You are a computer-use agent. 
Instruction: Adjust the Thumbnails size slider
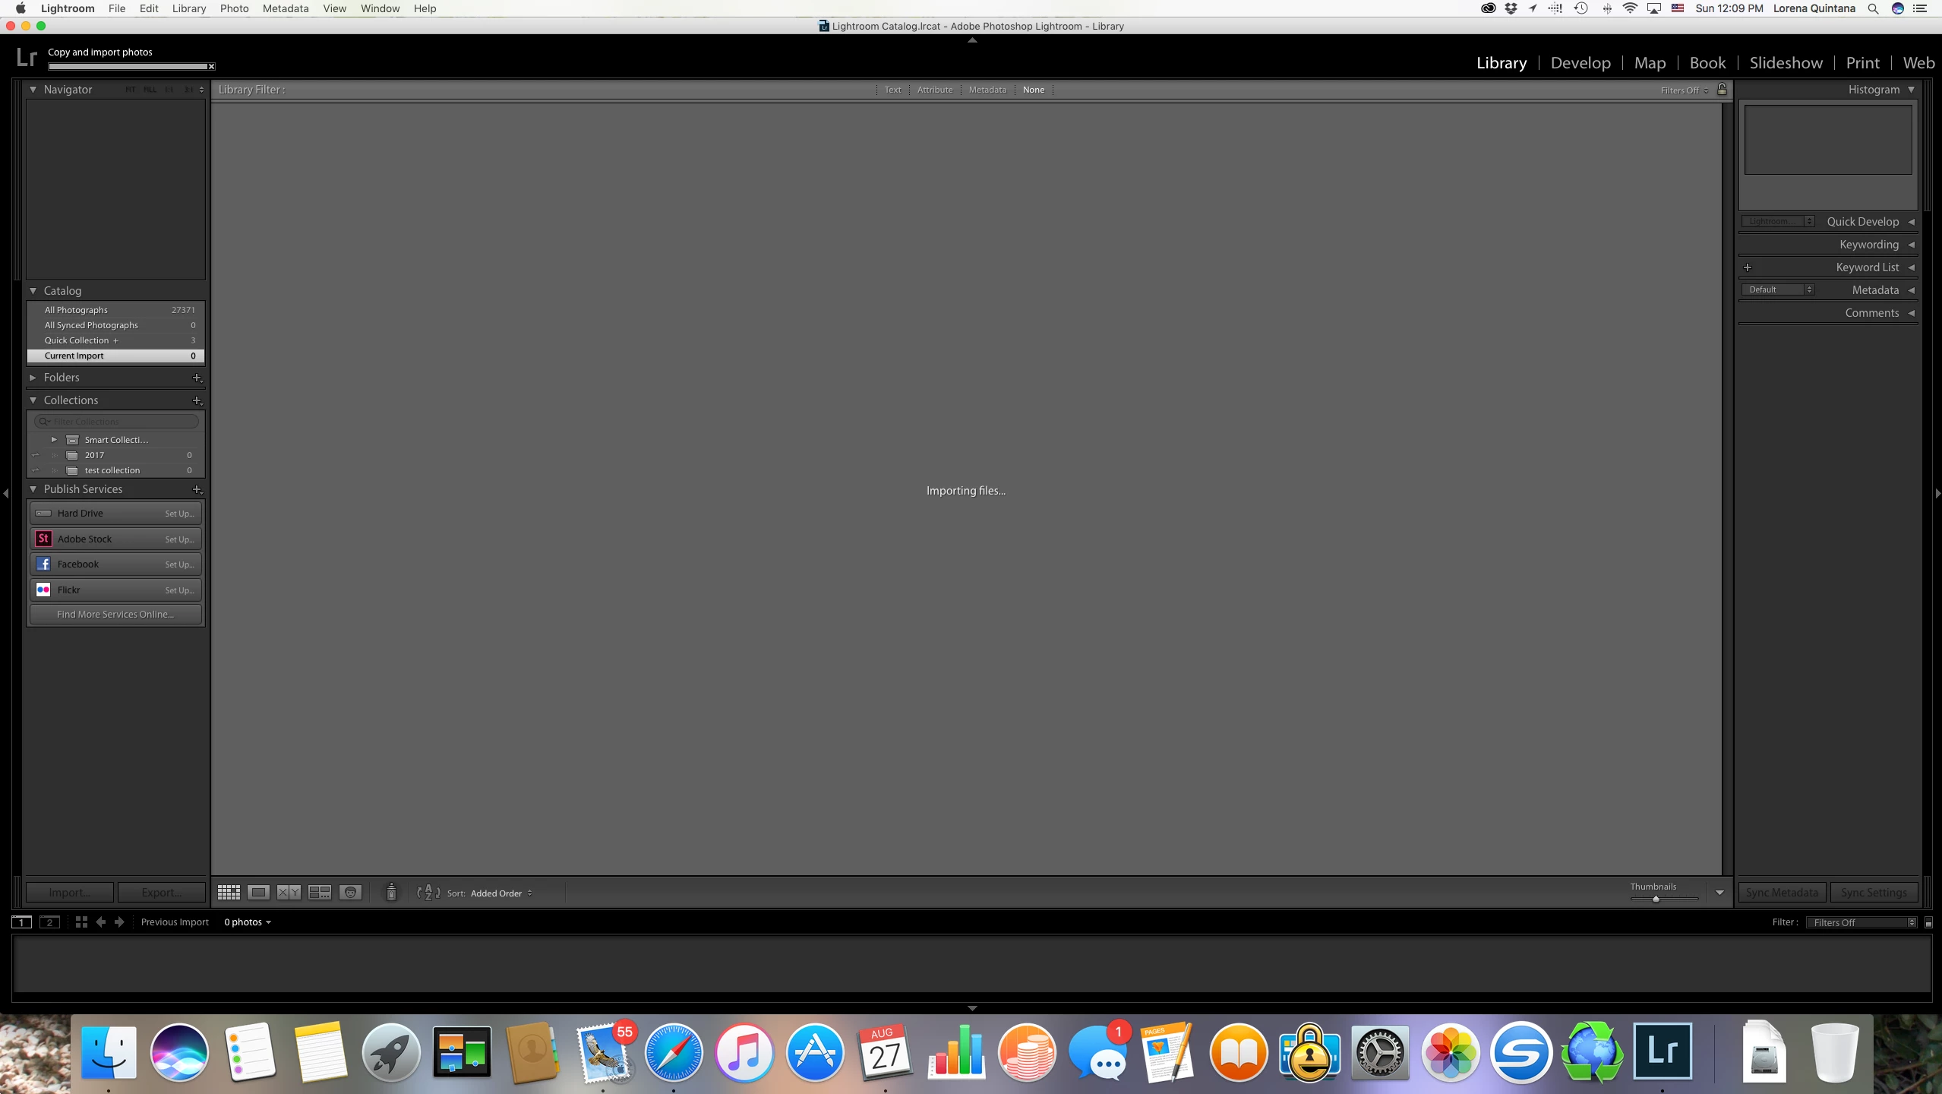pos(1656,899)
